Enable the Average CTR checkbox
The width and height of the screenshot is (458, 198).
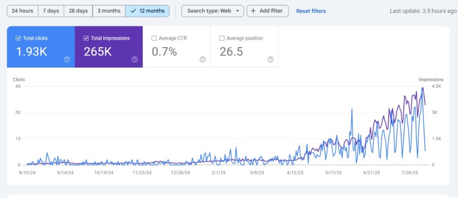(154, 39)
